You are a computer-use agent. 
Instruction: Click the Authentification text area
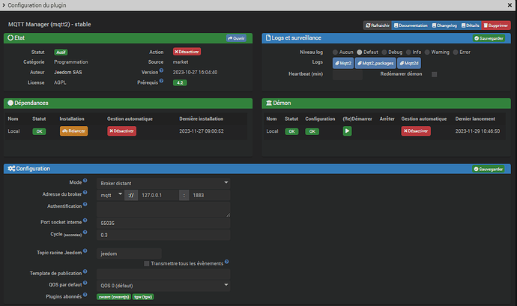[163, 209]
